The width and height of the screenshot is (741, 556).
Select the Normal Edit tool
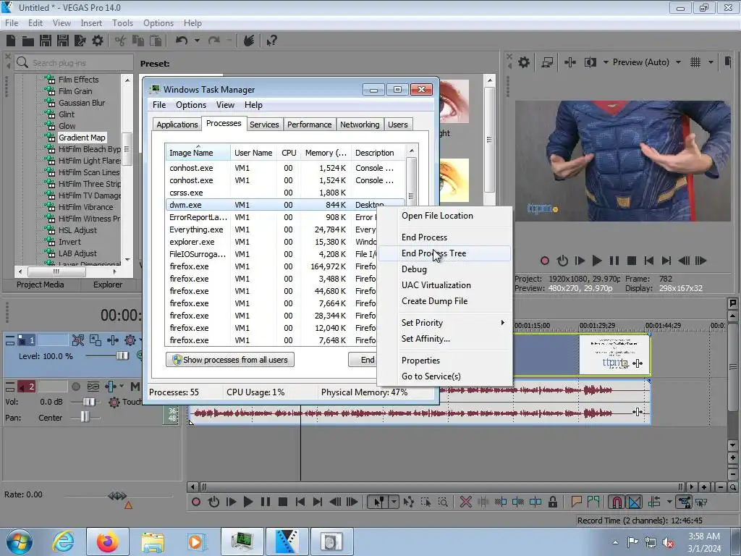378,502
